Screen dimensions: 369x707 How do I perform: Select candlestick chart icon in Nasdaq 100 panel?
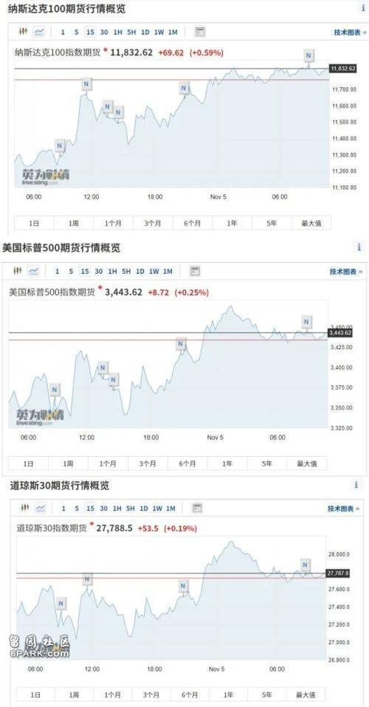coord(24,32)
